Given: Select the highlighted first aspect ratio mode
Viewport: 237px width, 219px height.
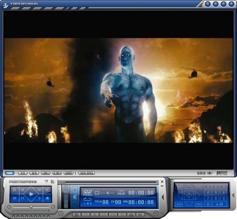Looking at the screenshot, I should (9, 173).
